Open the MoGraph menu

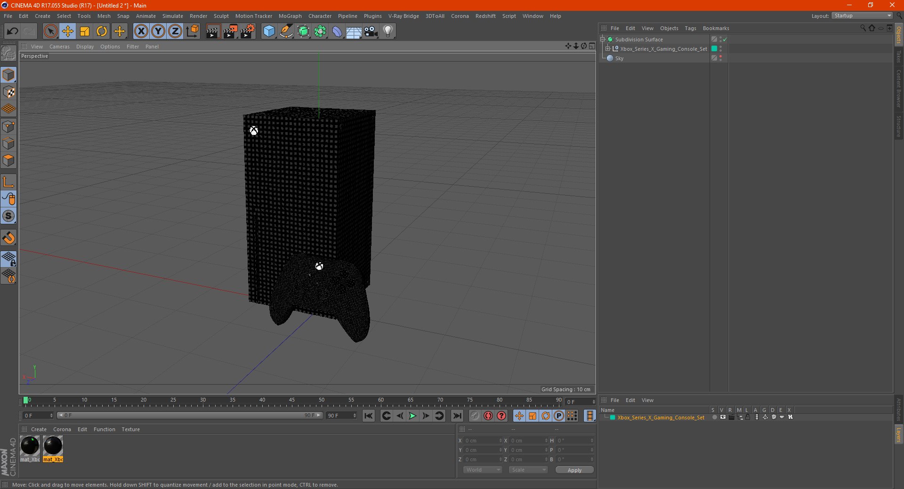click(x=290, y=16)
